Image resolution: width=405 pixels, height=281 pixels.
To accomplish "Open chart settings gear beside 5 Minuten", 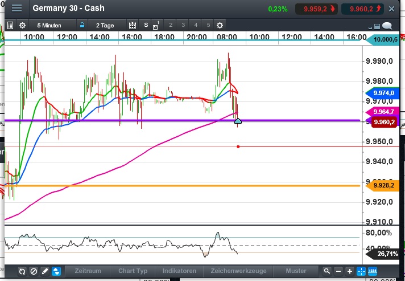I will pyautogui.click(x=23, y=25).
